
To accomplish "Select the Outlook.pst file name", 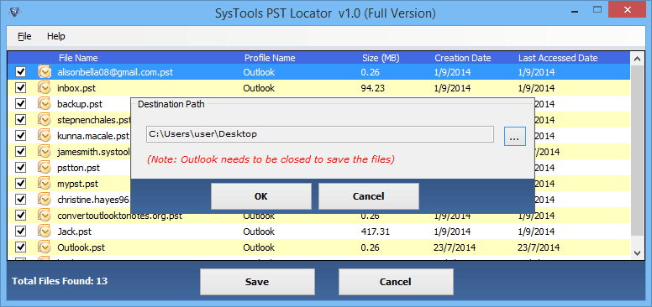I will (81, 247).
